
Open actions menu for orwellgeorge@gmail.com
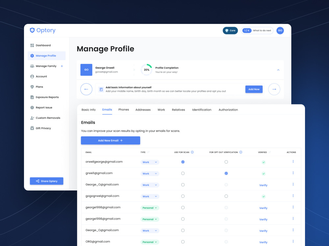click(293, 161)
